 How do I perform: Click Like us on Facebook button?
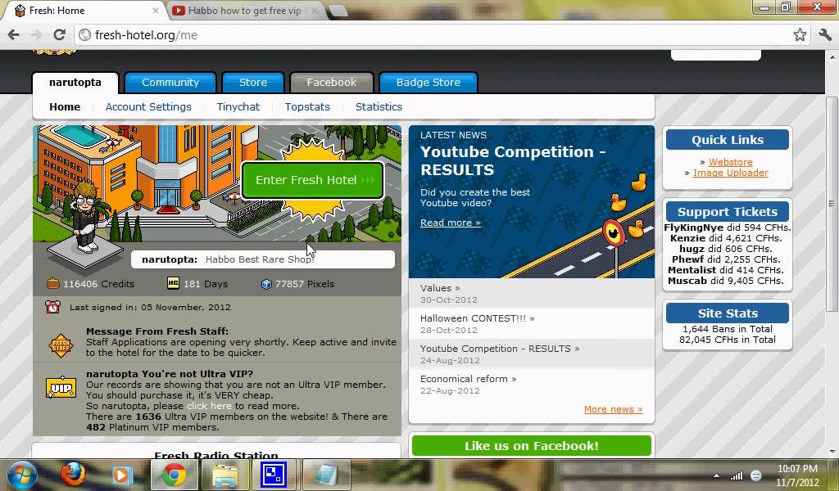point(531,446)
